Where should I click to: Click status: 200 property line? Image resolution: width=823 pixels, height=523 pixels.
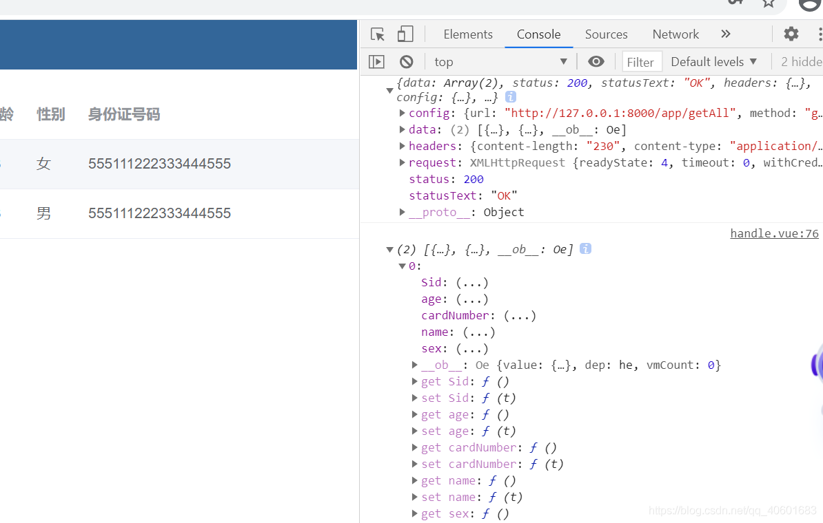tap(446, 179)
